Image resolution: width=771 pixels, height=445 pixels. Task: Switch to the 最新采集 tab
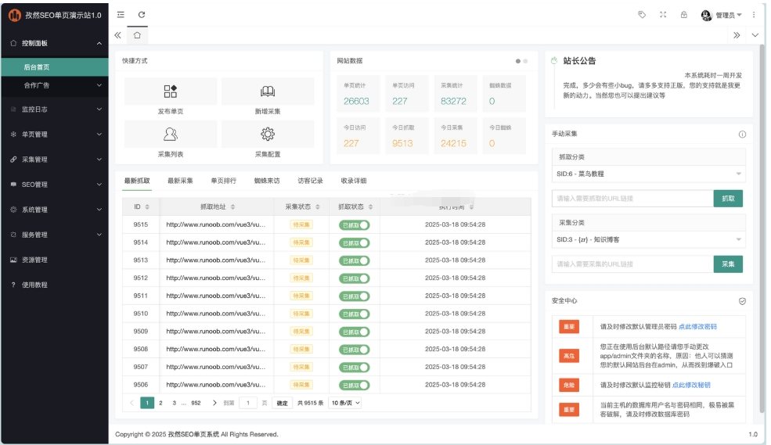[x=181, y=181]
